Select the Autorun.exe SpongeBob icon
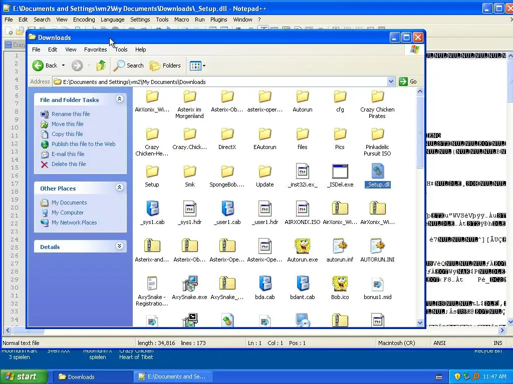 click(302, 246)
